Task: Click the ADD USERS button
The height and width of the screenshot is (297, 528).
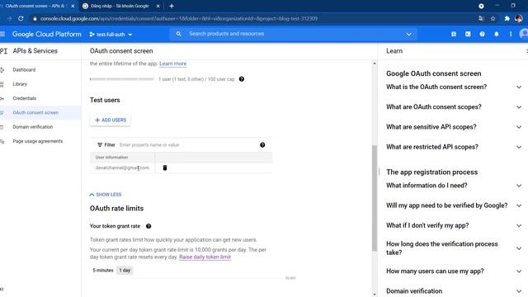Action: (x=111, y=120)
